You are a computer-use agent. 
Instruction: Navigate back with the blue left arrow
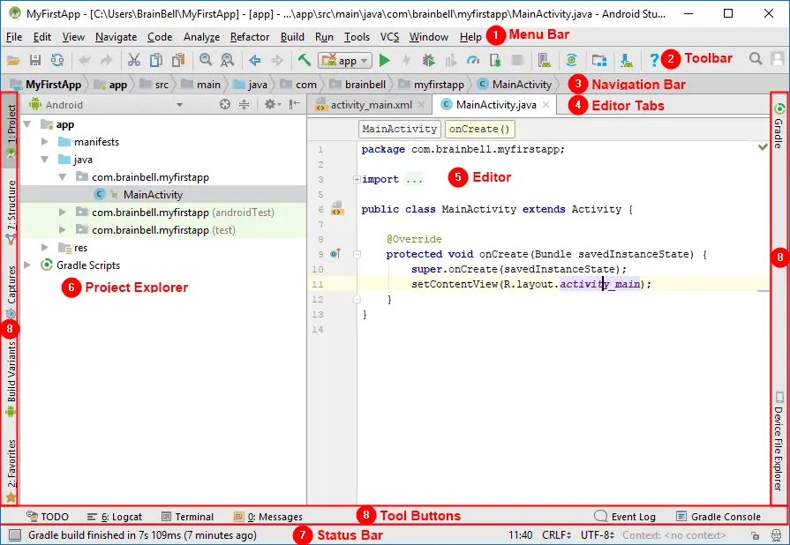pos(255,61)
